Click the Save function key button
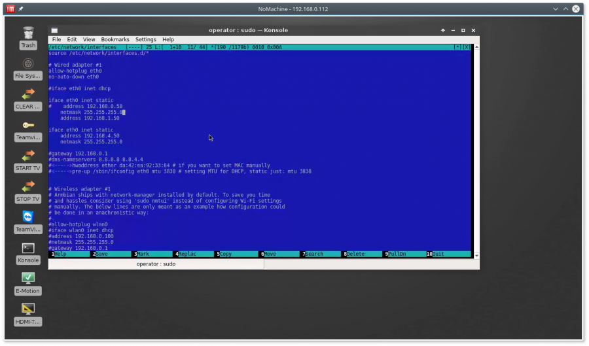This screenshot has height=346, width=589. (103, 254)
